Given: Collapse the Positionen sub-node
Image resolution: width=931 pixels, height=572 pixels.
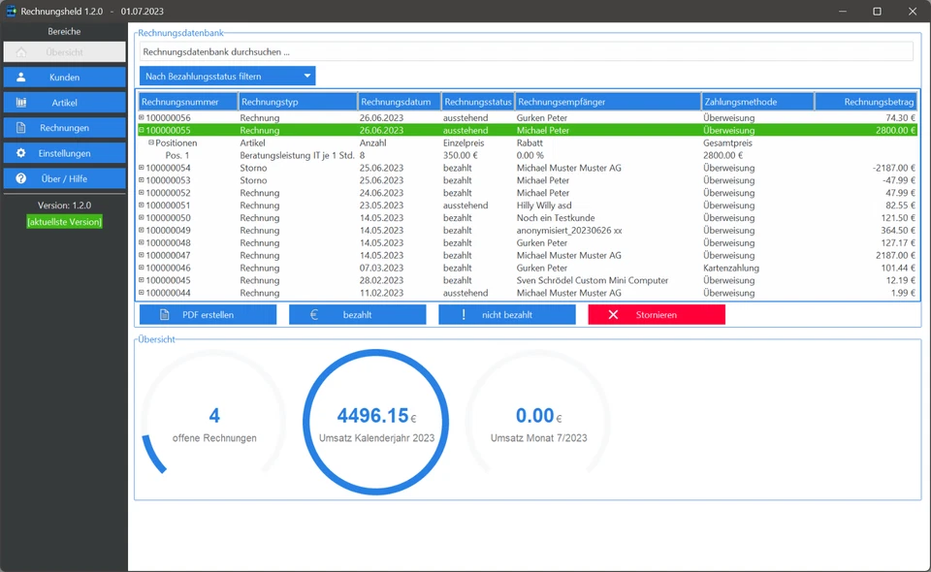Looking at the screenshot, I should [151, 143].
